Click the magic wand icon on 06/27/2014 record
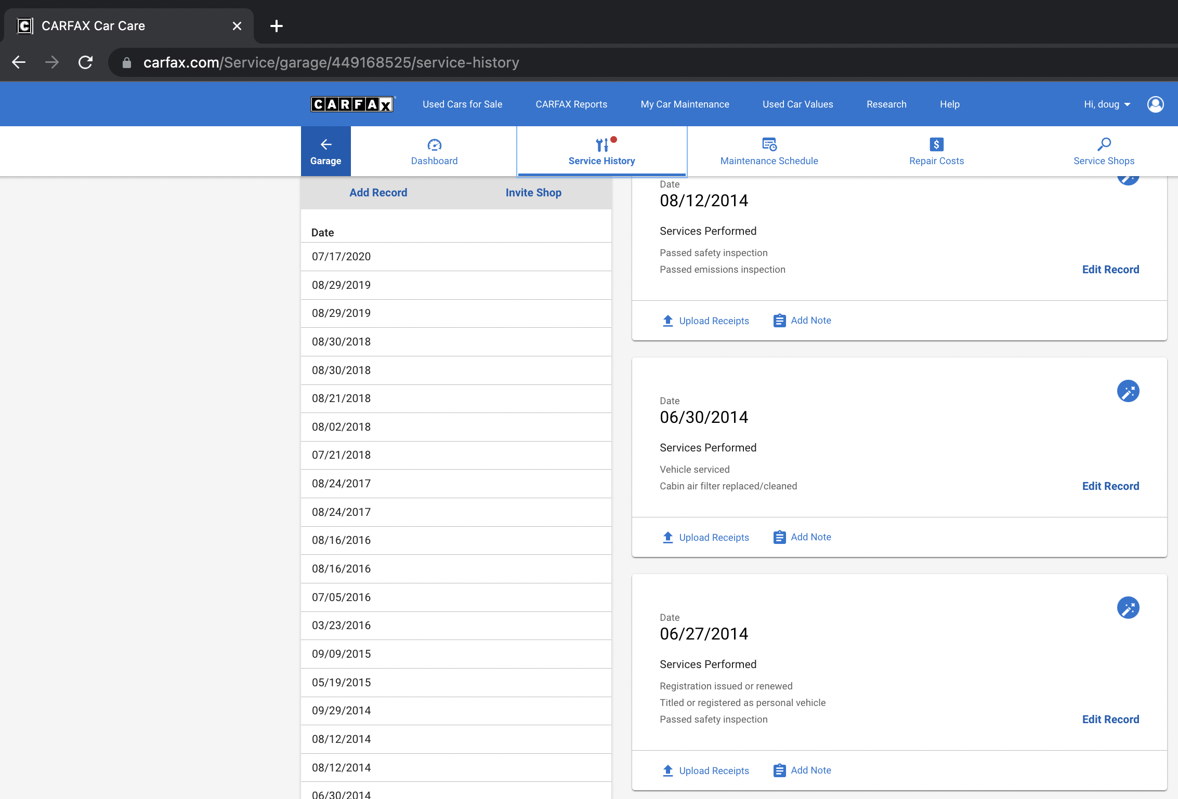Image resolution: width=1178 pixels, height=799 pixels. [1128, 608]
